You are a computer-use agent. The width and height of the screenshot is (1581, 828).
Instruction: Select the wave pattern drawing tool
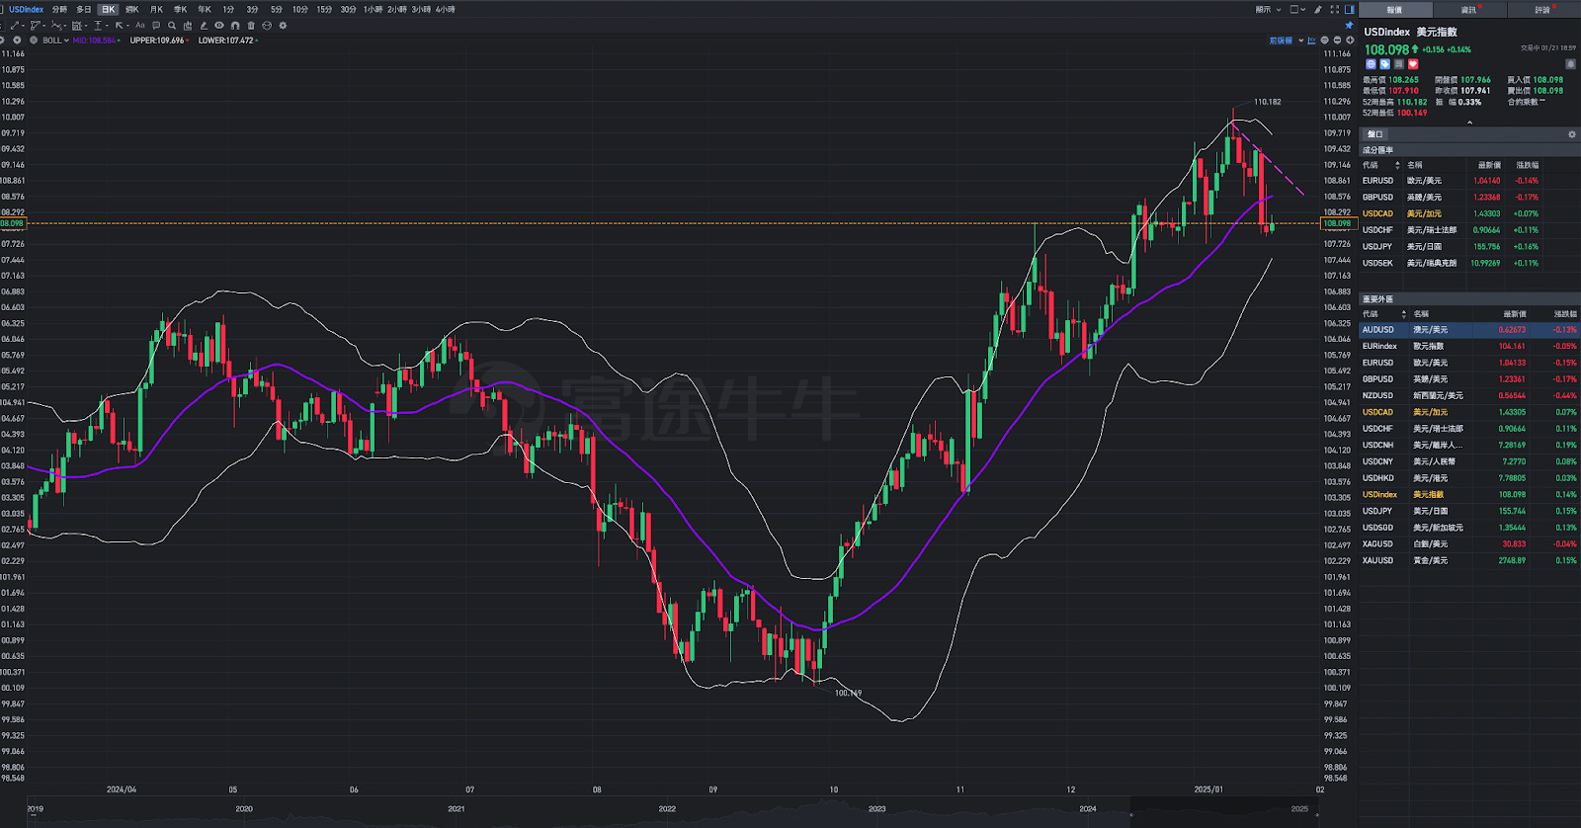56,26
